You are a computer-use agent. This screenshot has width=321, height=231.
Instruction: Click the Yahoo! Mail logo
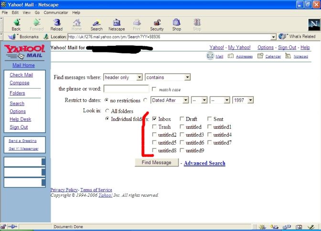[x=24, y=52]
